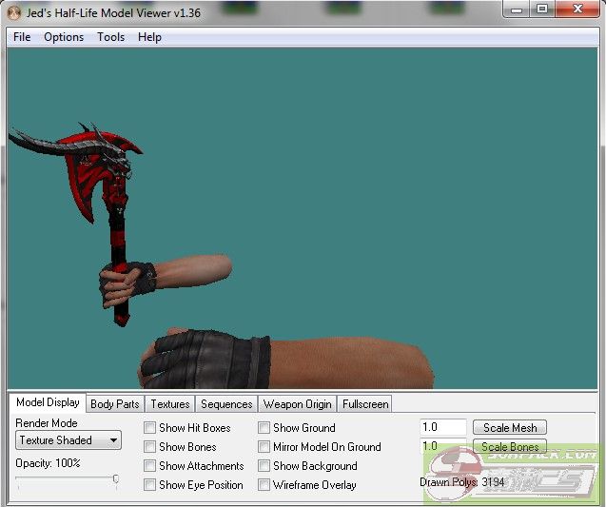
Task: Switch to the Body Parts tab
Action: point(114,404)
